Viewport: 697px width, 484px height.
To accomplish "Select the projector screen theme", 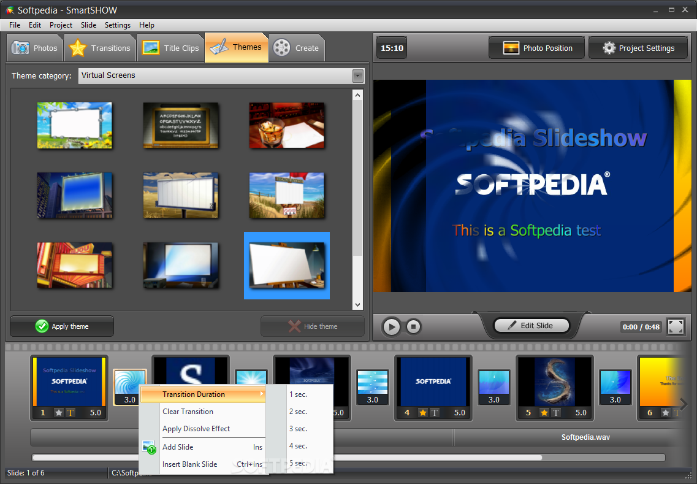I will click(180, 265).
